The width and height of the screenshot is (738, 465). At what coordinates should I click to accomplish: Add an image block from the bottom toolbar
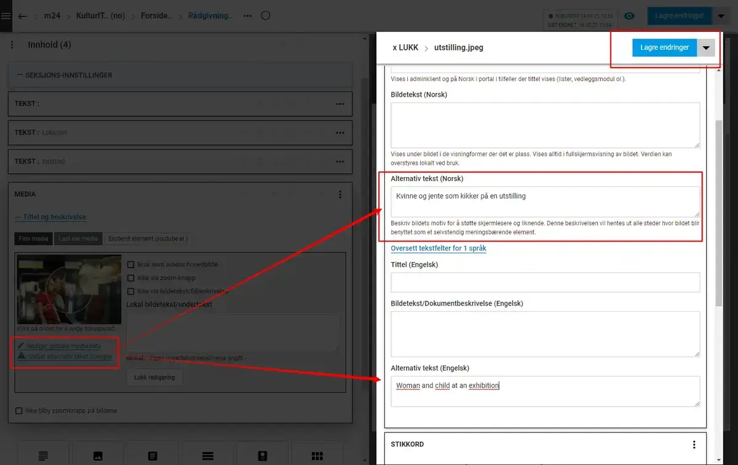(x=98, y=456)
